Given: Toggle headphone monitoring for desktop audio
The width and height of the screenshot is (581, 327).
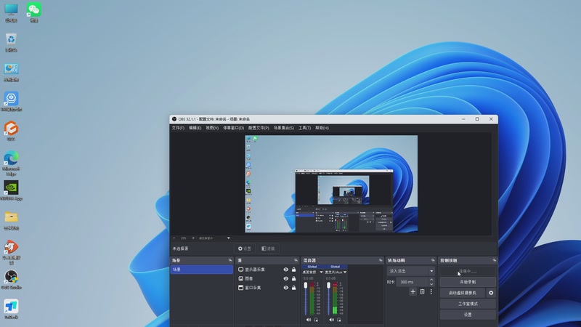Looking at the screenshot, I should tap(316, 320).
